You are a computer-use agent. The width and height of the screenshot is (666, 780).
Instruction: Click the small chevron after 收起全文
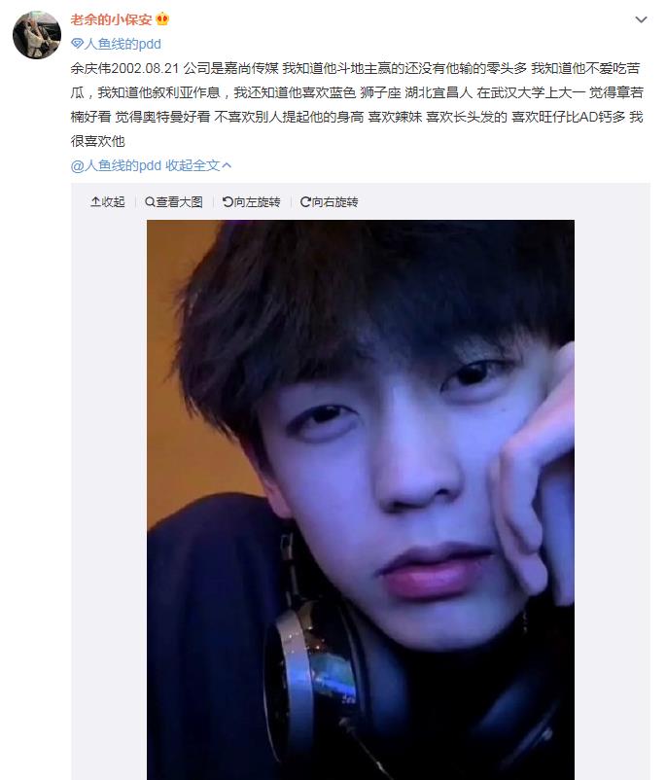(x=227, y=165)
